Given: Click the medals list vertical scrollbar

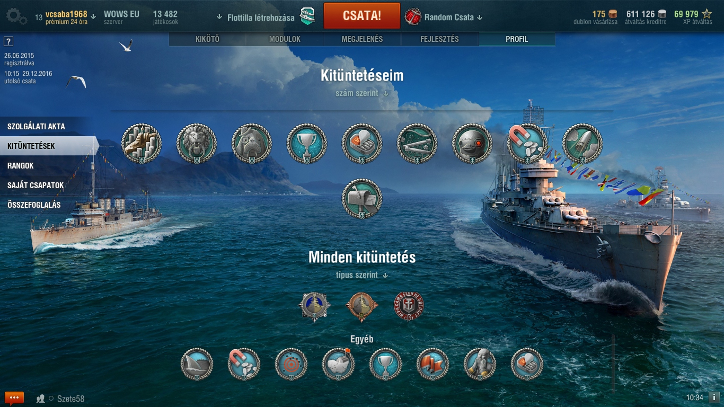Looking at the screenshot, I should 613,363.
